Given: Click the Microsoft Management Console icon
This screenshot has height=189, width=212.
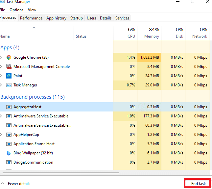Looking at the screenshot, I should (9, 67).
